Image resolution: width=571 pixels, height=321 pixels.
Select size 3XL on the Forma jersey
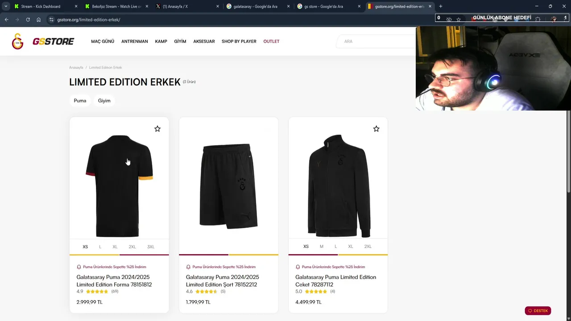click(151, 247)
